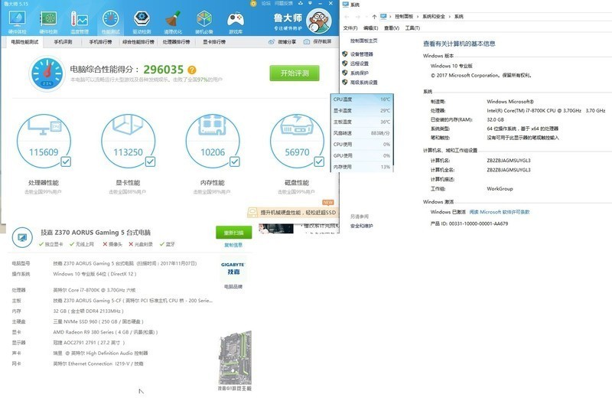Select 性能测试 performance test module
Image resolution: width=612 pixels, height=401 pixels.
tap(111, 21)
